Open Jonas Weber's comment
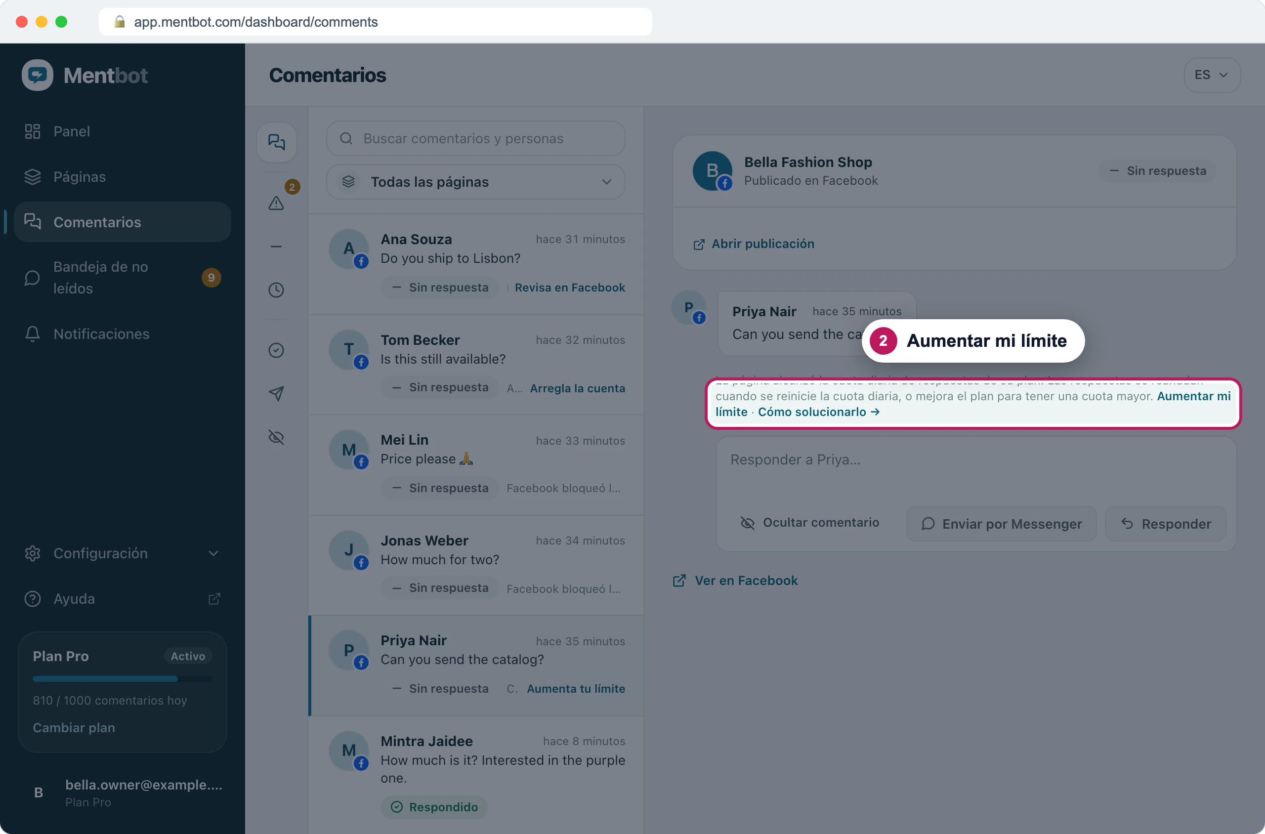The image size is (1265, 834). point(476,565)
